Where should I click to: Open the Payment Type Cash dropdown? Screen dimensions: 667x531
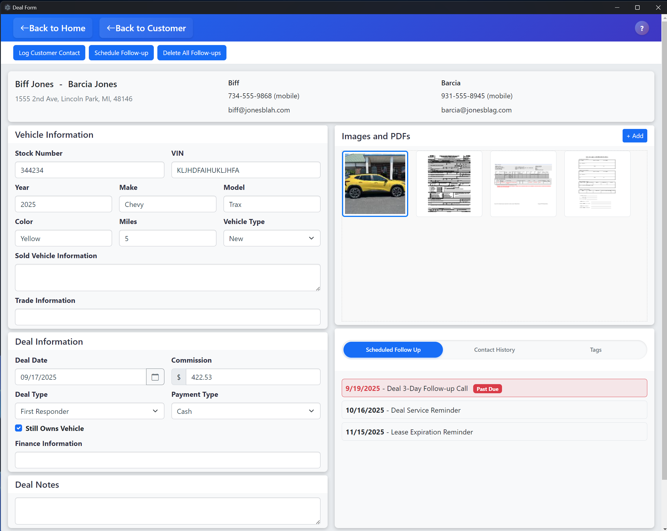246,411
